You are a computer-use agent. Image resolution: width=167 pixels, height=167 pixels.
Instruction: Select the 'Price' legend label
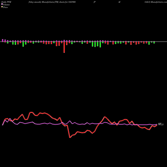(x=5, y=7)
